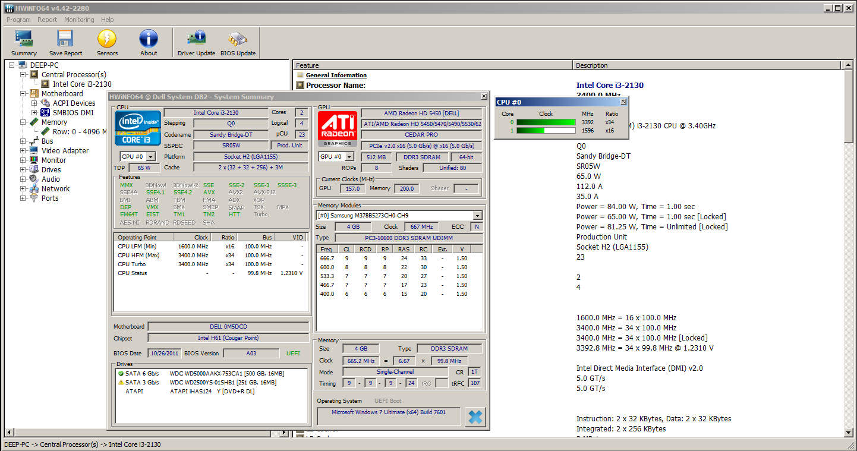Click the ACPI Devices icon
857x451 pixels.
(45, 103)
